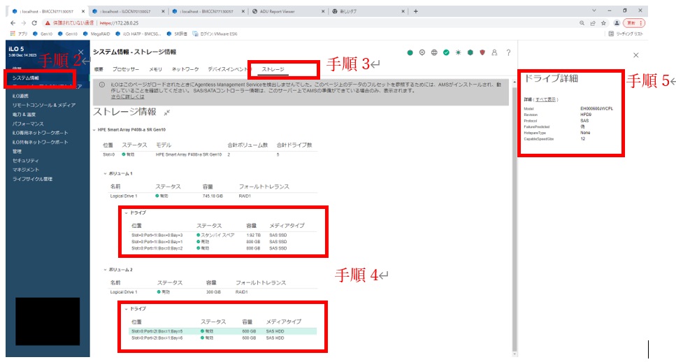Open ライフサイクル管理 in the left navigation

(x=32, y=179)
